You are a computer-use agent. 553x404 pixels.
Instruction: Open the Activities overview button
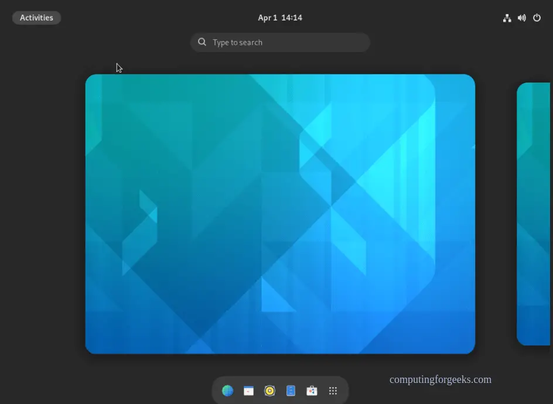coord(36,18)
